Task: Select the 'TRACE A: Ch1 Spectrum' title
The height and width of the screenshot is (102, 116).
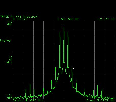Action: tap(19, 17)
